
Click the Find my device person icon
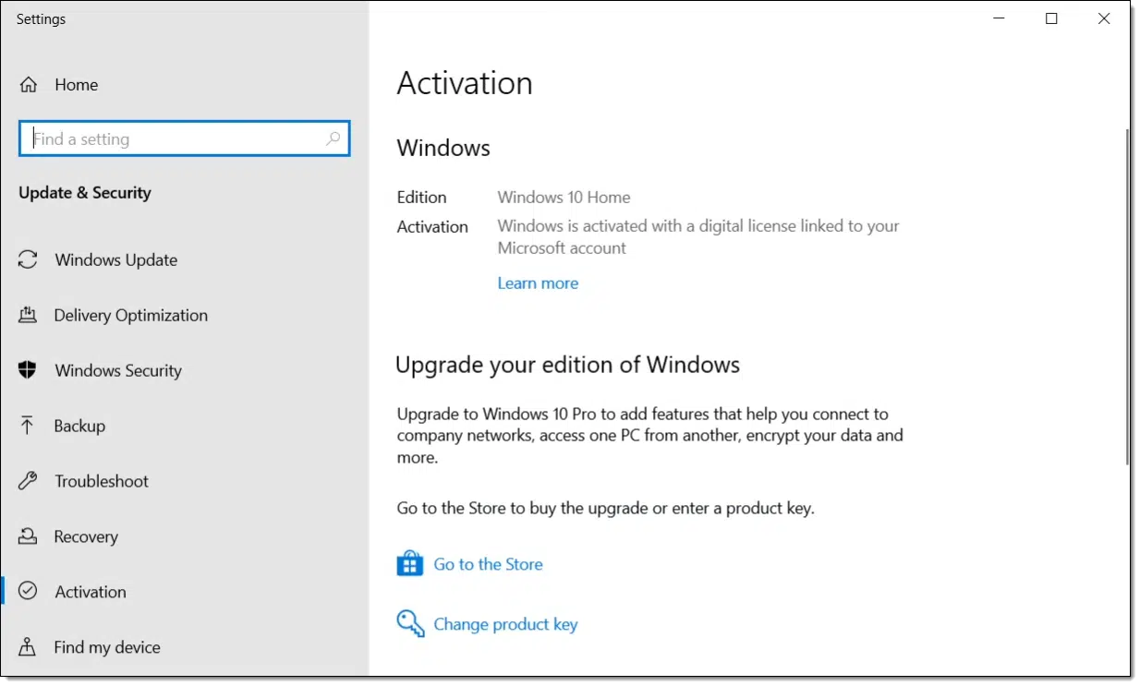28,646
